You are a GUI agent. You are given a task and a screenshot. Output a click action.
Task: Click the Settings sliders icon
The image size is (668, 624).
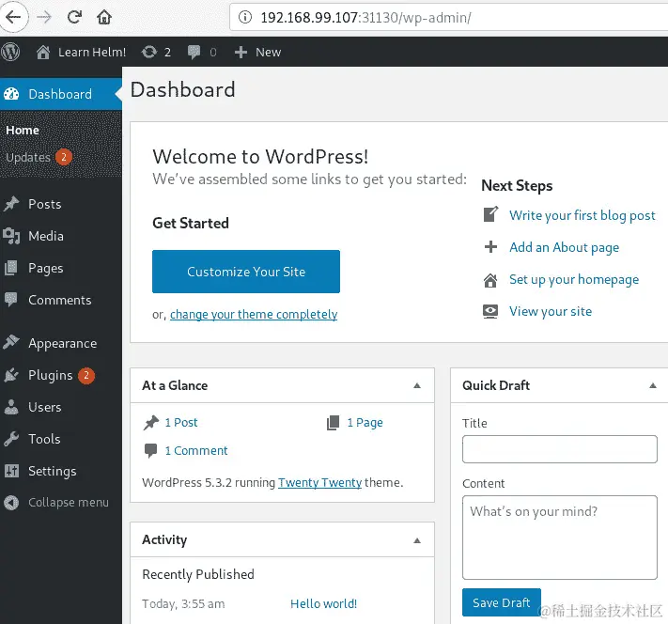[x=11, y=471]
